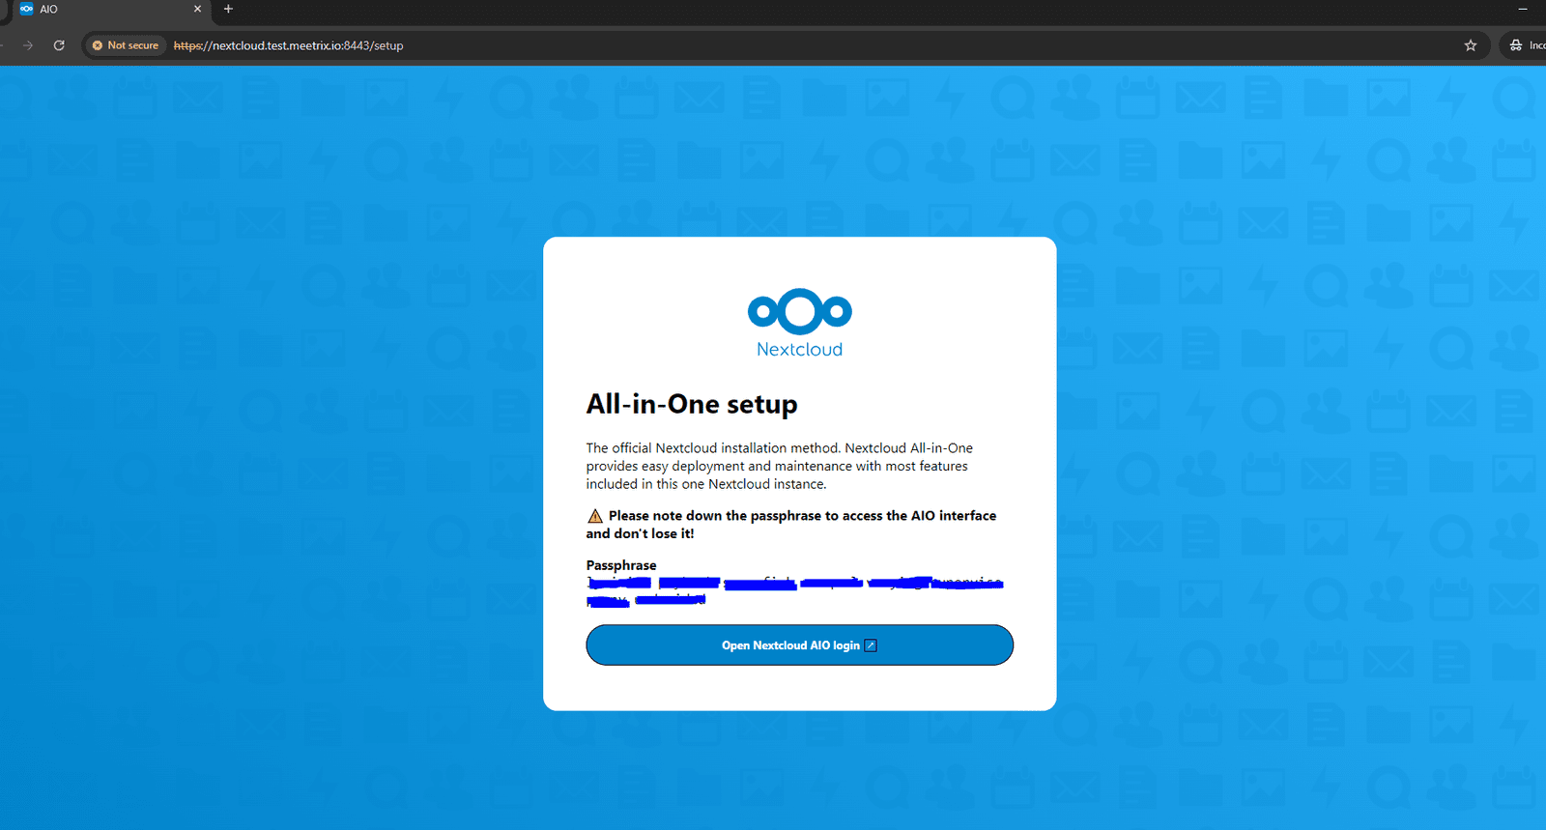Click the 'Please note down the passphrase' warning
Viewport: 1546px width, 830px height.
pyautogui.click(x=791, y=525)
